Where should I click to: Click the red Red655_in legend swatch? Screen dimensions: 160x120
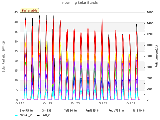(x=82, y=111)
